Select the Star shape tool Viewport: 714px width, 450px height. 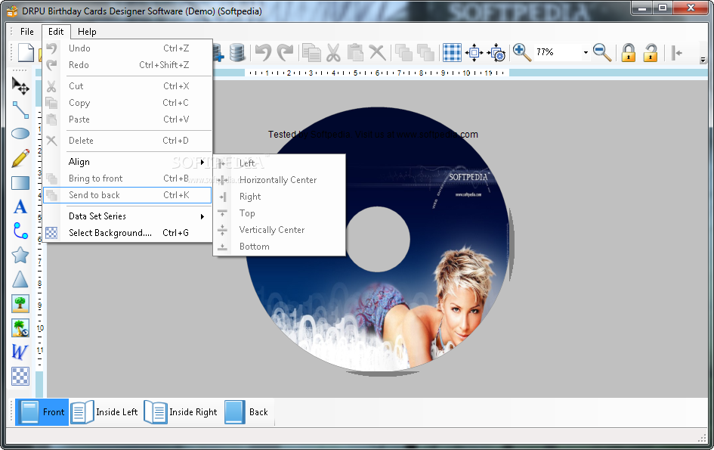[20, 255]
